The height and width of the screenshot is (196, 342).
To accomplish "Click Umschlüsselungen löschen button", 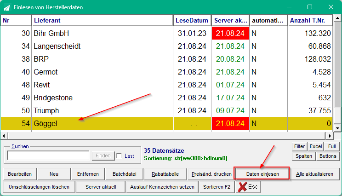I will [39, 187].
